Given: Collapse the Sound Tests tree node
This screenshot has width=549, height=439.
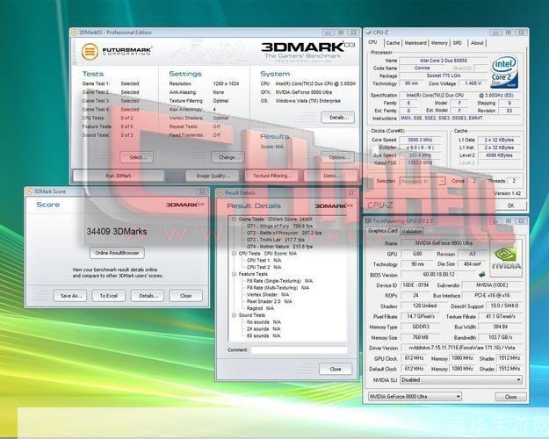Looking at the screenshot, I should tap(234, 315).
